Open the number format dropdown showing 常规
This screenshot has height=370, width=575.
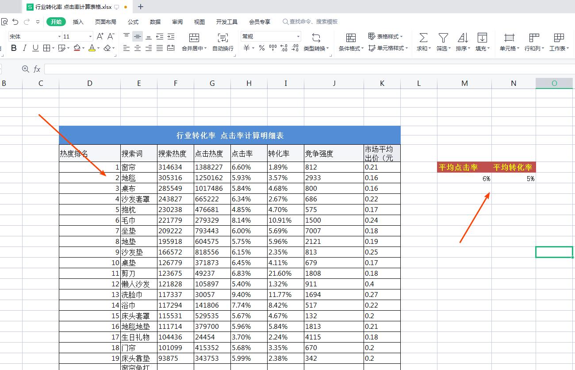(270, 36)
